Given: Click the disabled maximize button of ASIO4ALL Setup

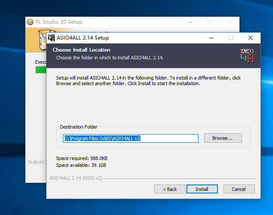Looking at the screenshot, I should point(231,38).
